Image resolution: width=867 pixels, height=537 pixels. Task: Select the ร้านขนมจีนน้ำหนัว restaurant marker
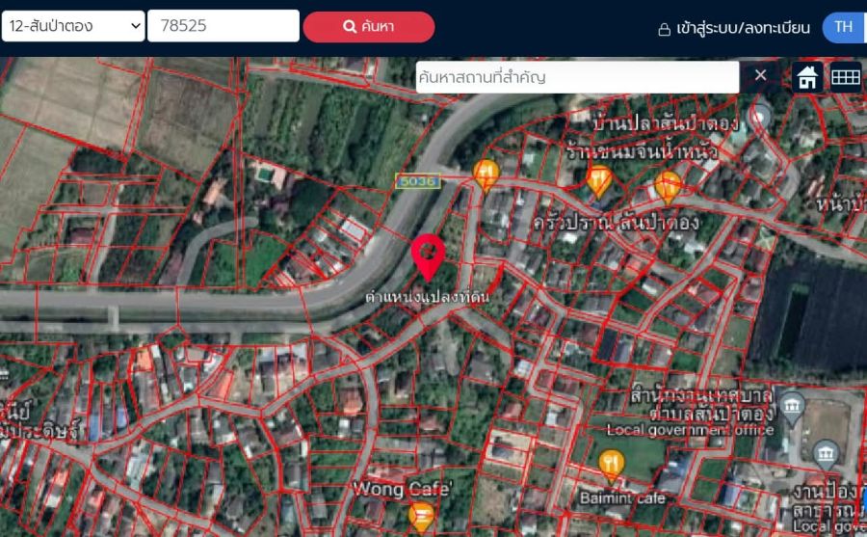tap(600, 179)
